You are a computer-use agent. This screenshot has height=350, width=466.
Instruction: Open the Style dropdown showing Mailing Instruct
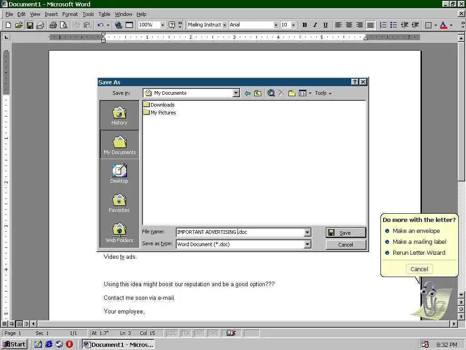tap(225, 25)
